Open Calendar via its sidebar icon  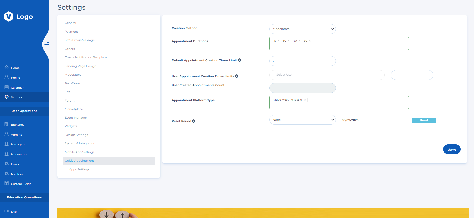(7, 87)
